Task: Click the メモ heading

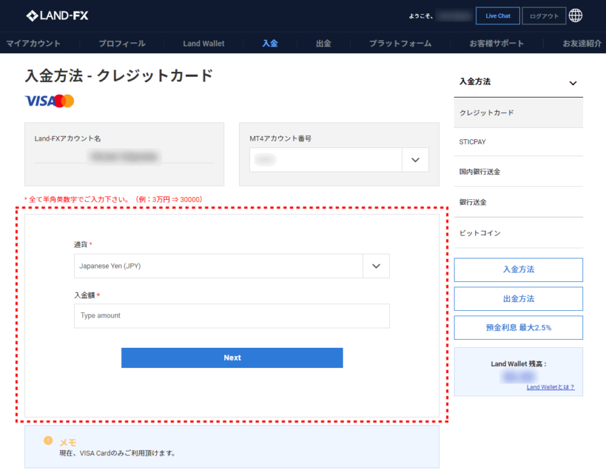Action: (x=68, y=443)
